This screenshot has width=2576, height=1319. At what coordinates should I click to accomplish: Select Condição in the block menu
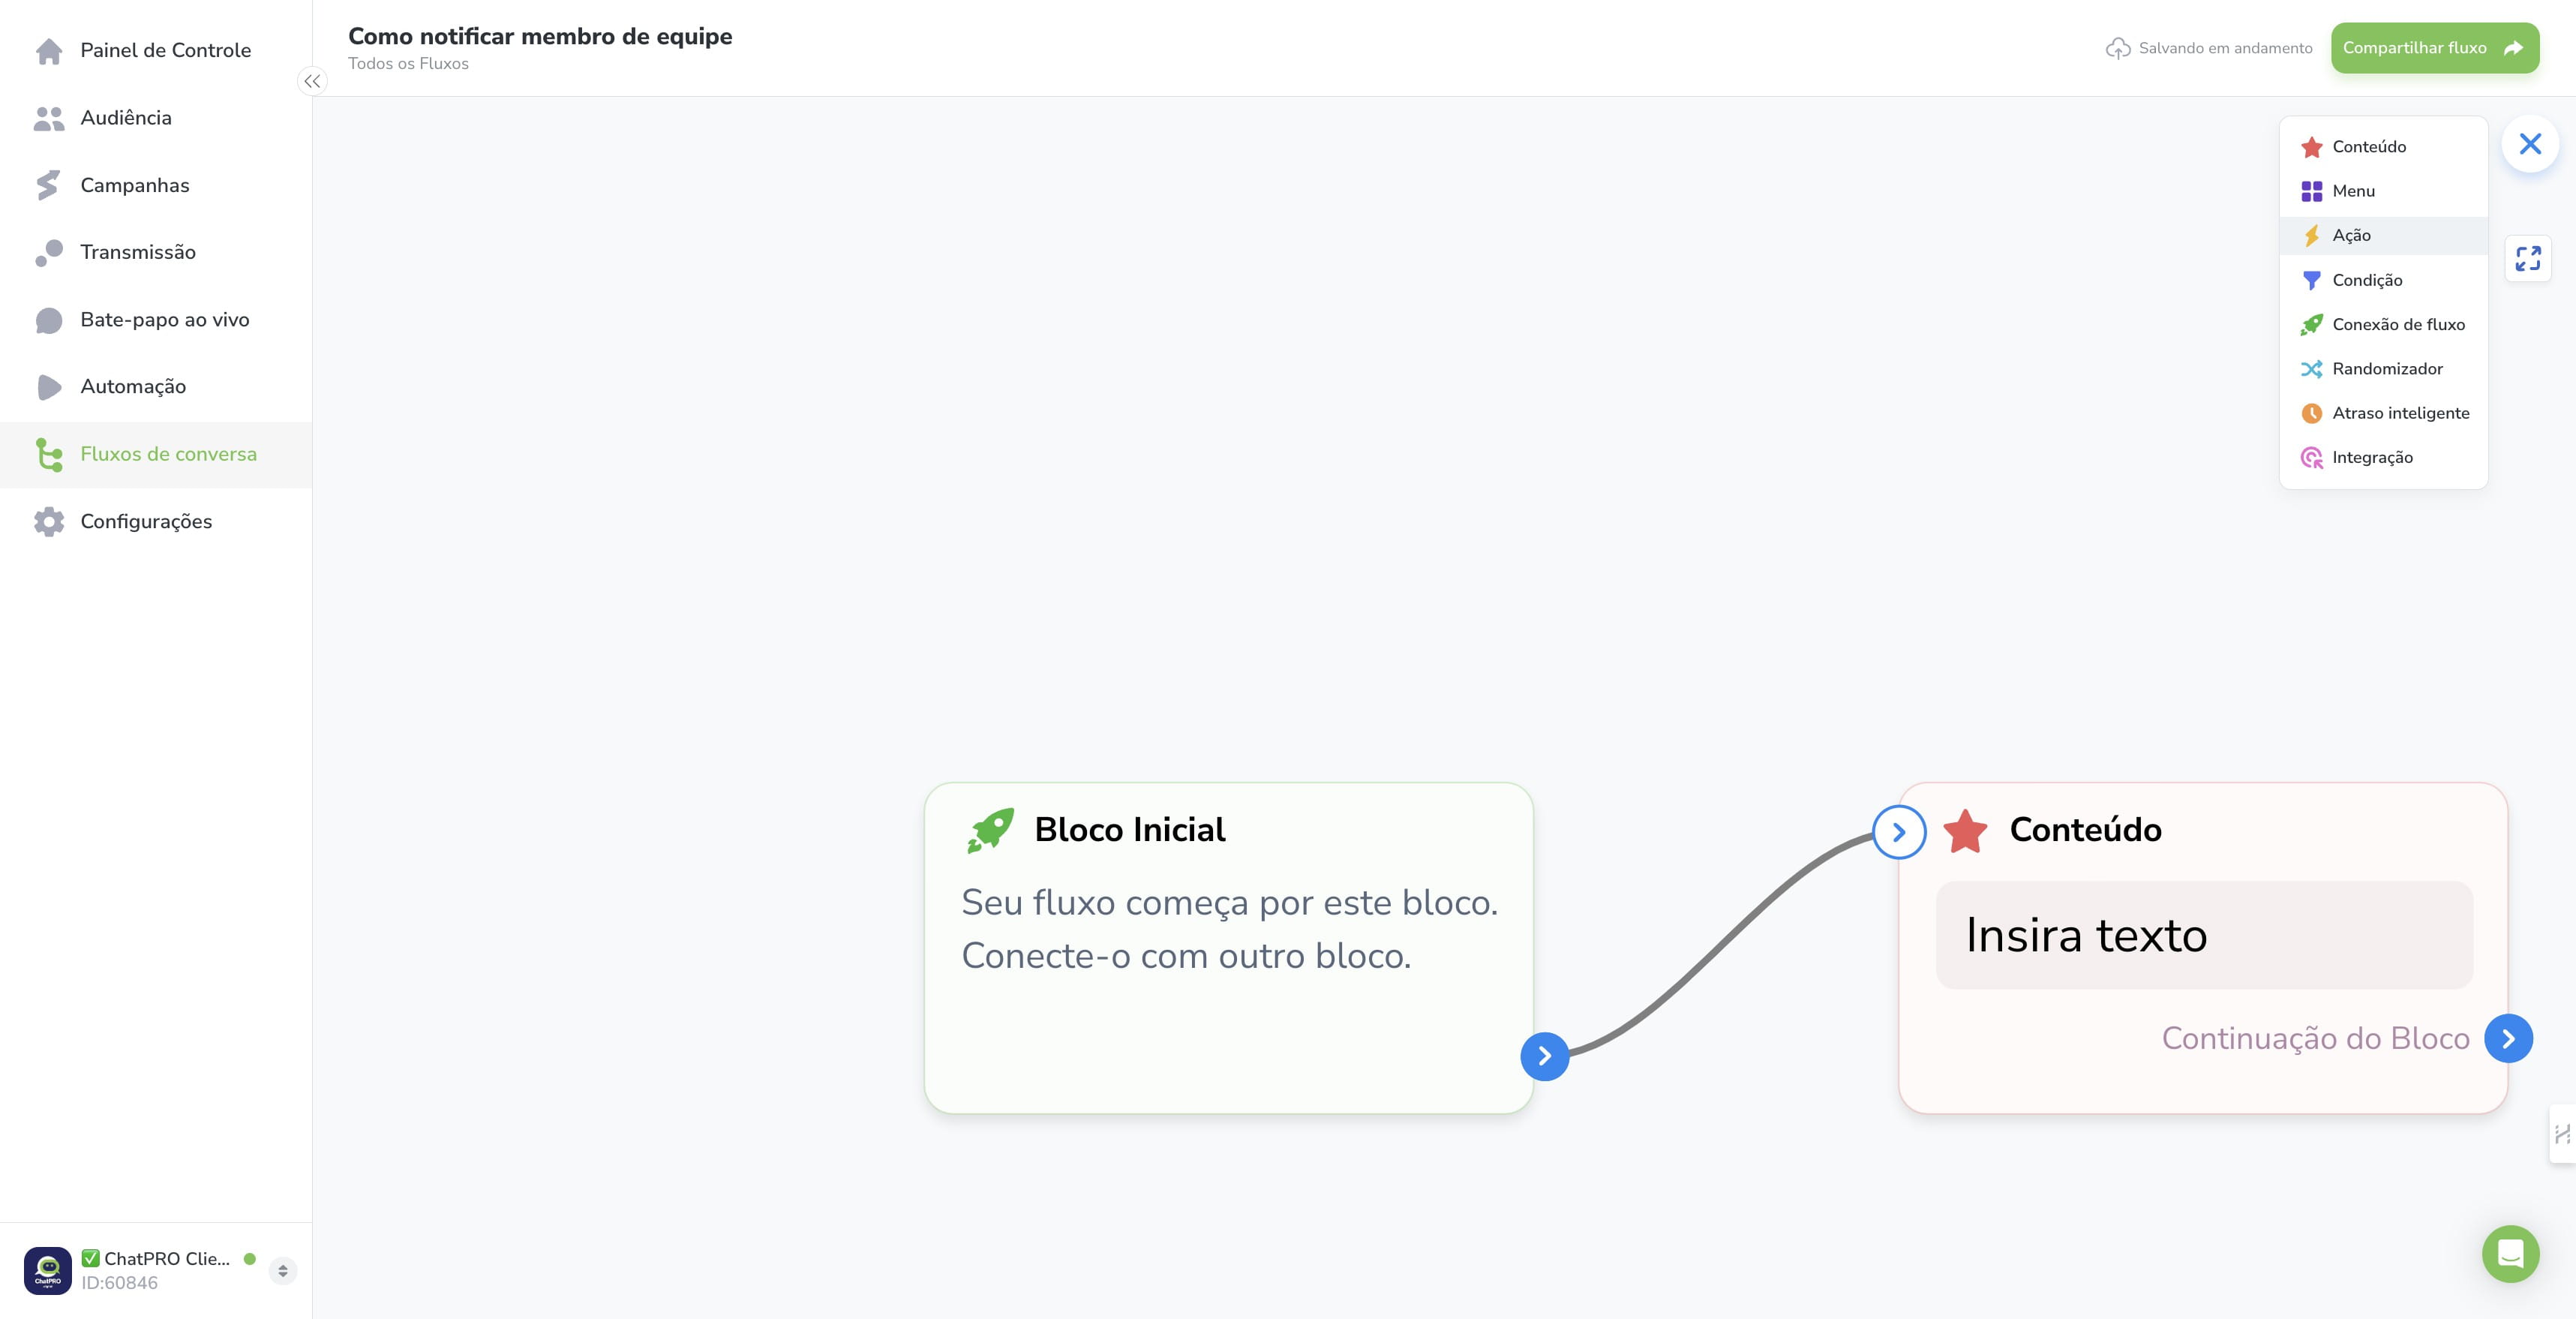(2383, 280)
